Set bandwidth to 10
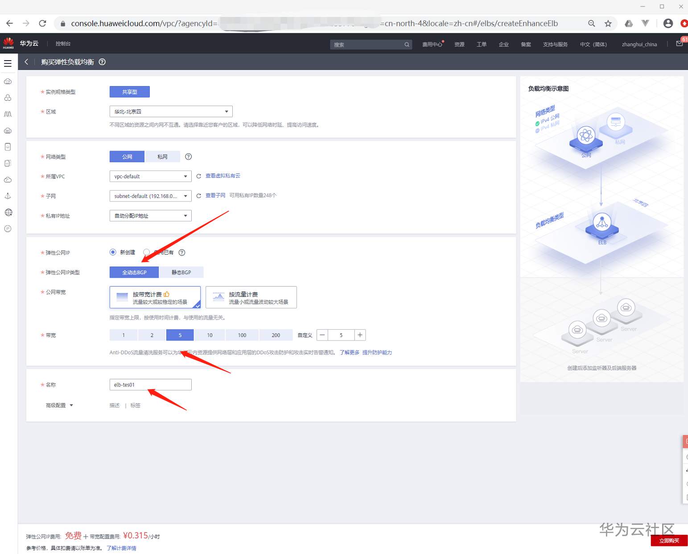This screenshot has width=688, height=554. point(210,335)
